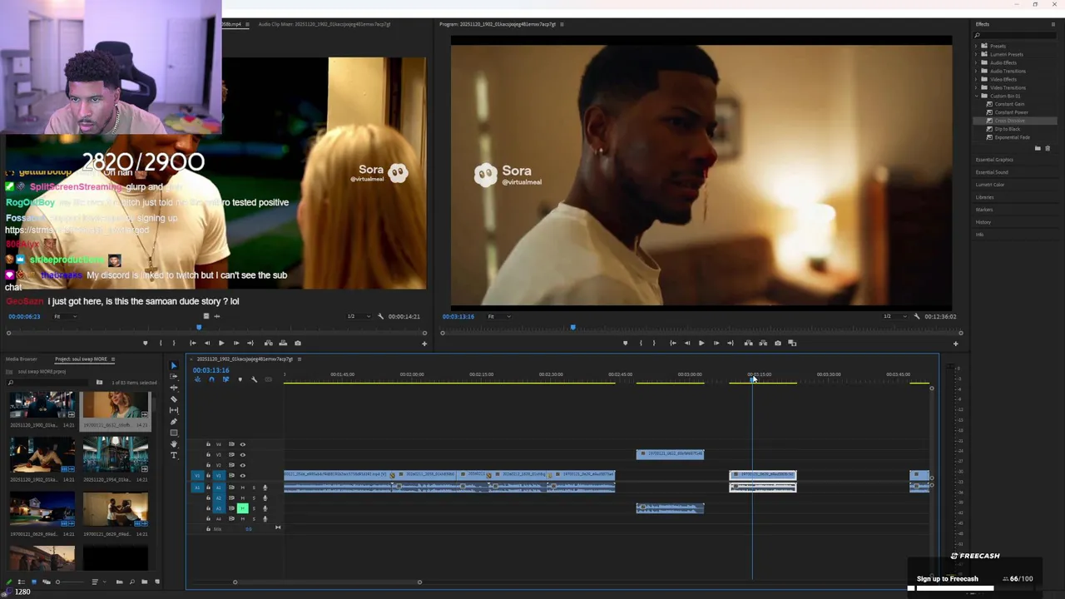Open the Media Browser tab

tap(22, 359)
